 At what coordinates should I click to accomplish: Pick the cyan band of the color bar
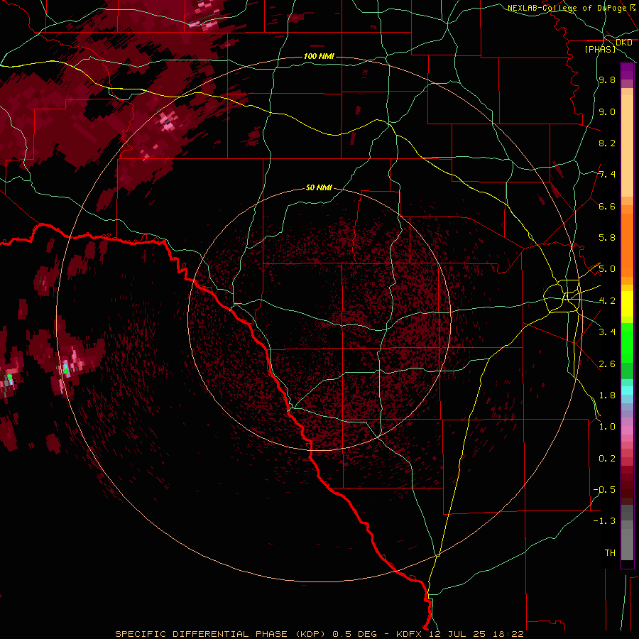[627, 390]
